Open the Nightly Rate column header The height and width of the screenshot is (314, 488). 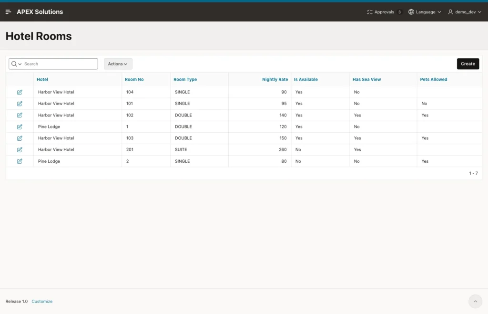pos(275,79)
